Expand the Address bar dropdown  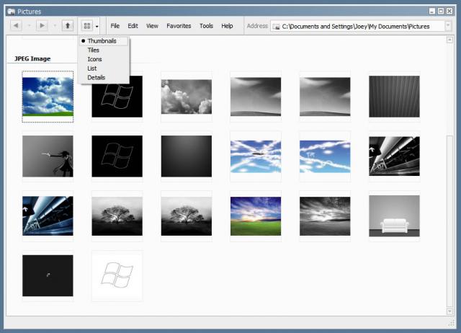pyautogui.click(x=448, y=26)
